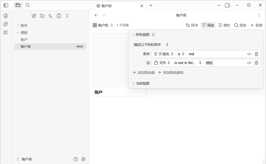This screenshot has height=164, width=266.
Task: Toggle the left sidebar panel icon
Action: tap(6, 5)
